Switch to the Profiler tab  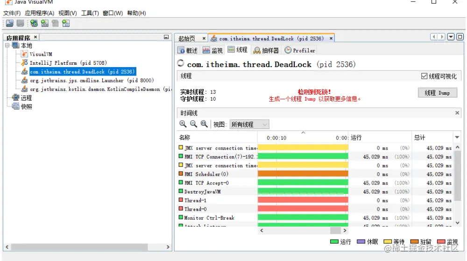pos(300,50)
